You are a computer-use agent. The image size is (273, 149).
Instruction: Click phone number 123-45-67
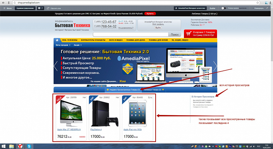pyautogui.click(x=109, y=22)
